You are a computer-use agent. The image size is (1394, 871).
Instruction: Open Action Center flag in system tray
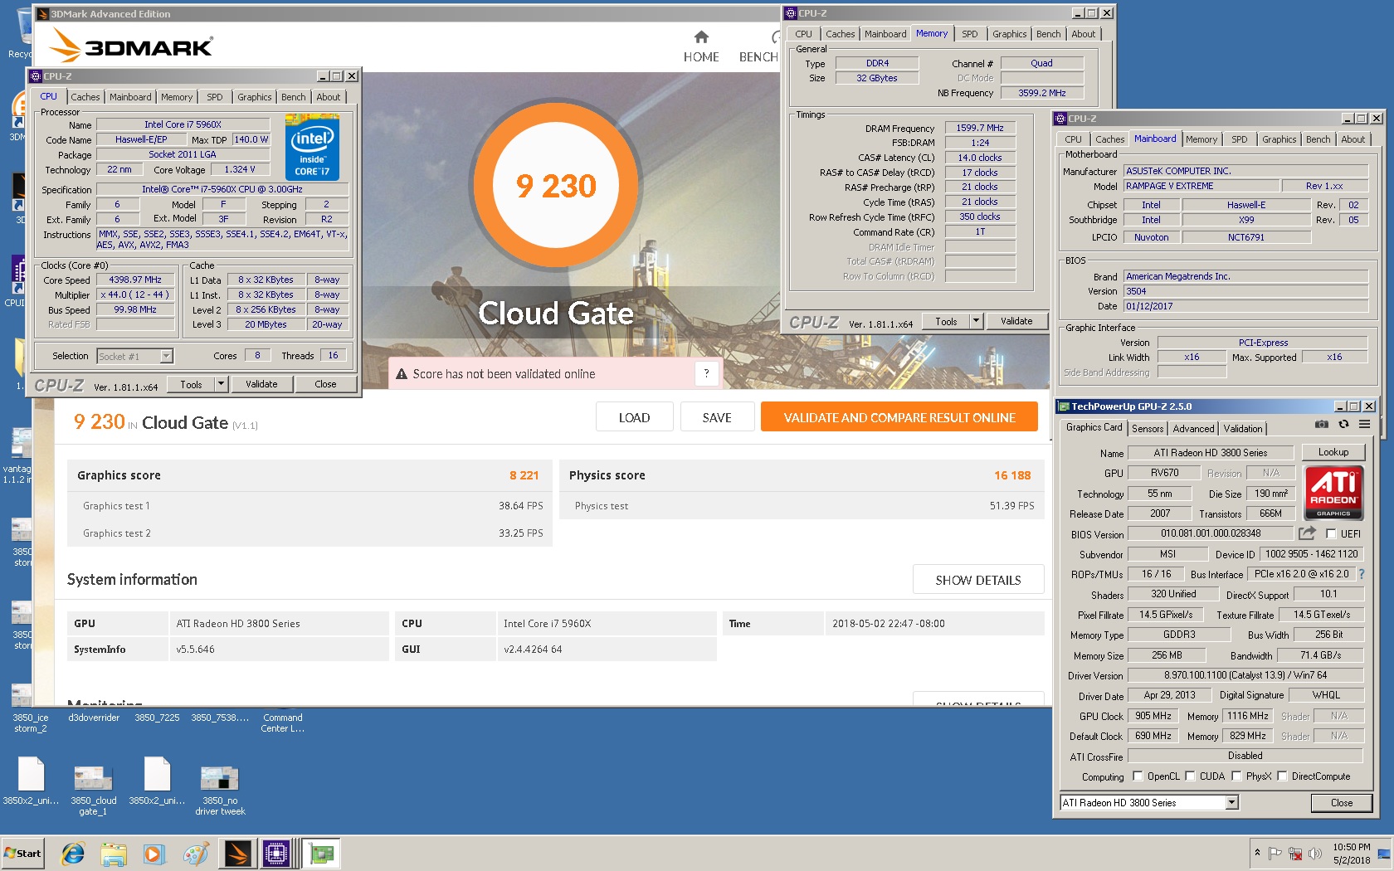[x=1275, y=854]
